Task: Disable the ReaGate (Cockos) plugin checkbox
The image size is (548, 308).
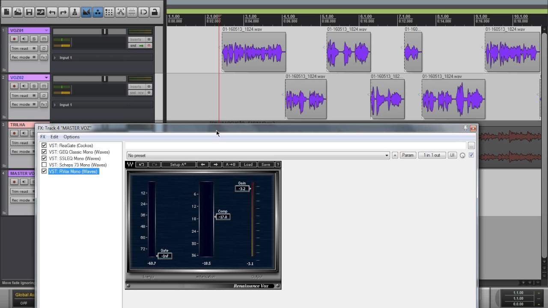Action: pyautogui.click(x=44, y=145)
